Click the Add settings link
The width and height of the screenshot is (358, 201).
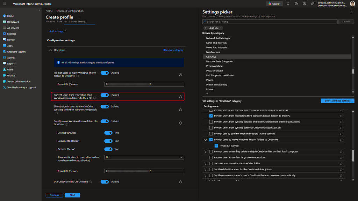click(55, 31)
